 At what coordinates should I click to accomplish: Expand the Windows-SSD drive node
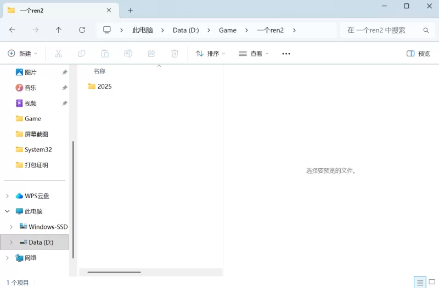click(x=11, y=227)
